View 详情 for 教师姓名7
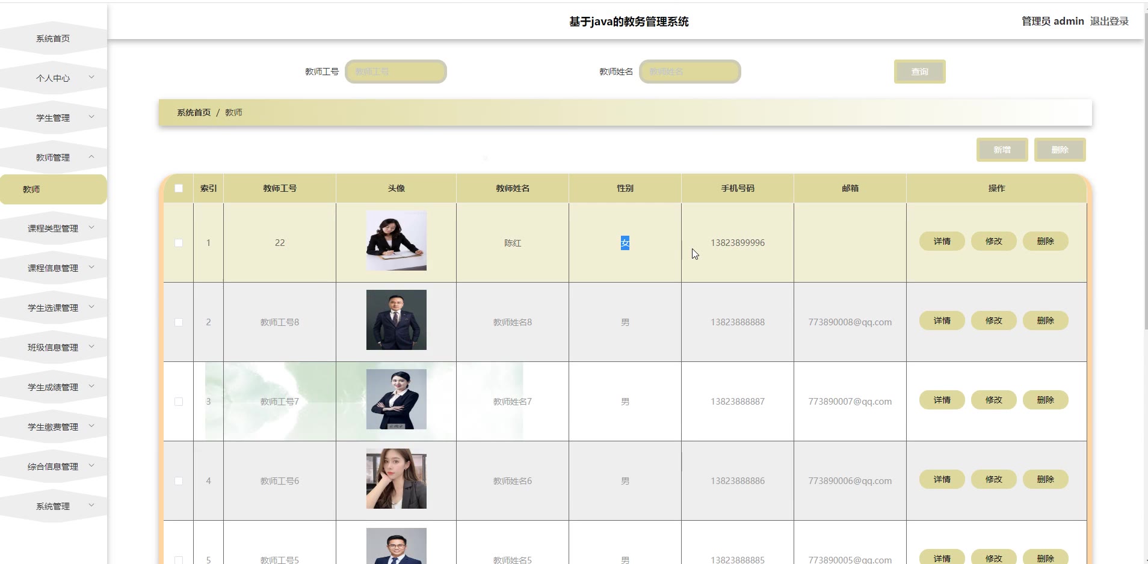Viewport: 1148px width, 564px height. pyautogui.click(x=942, y=400)
